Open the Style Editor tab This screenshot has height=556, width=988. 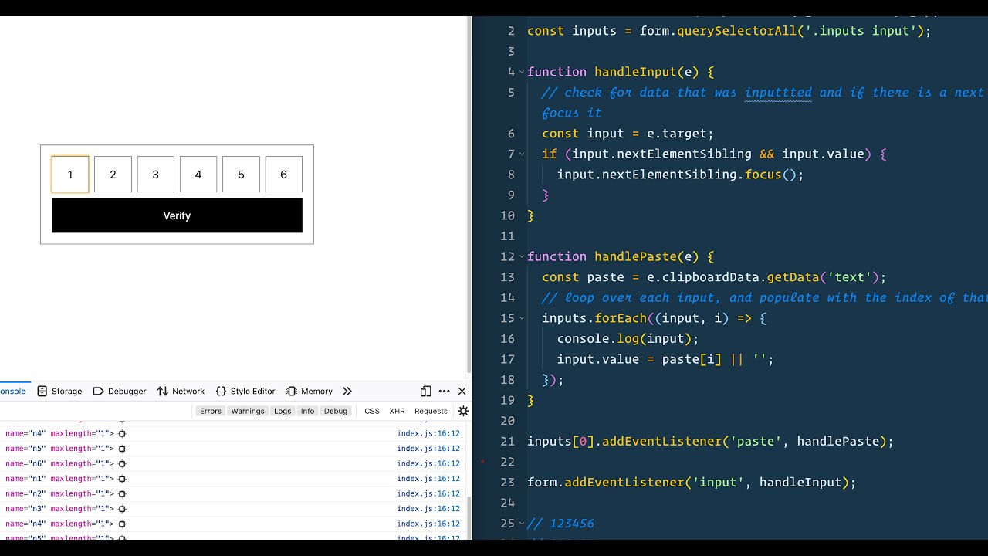(245, 392)
